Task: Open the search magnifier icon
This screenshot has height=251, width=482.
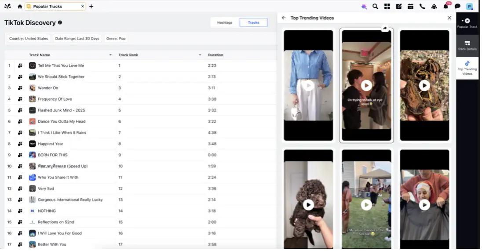Action: coord(375,7)
